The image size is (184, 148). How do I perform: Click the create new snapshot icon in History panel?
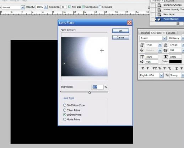[178, 23]
